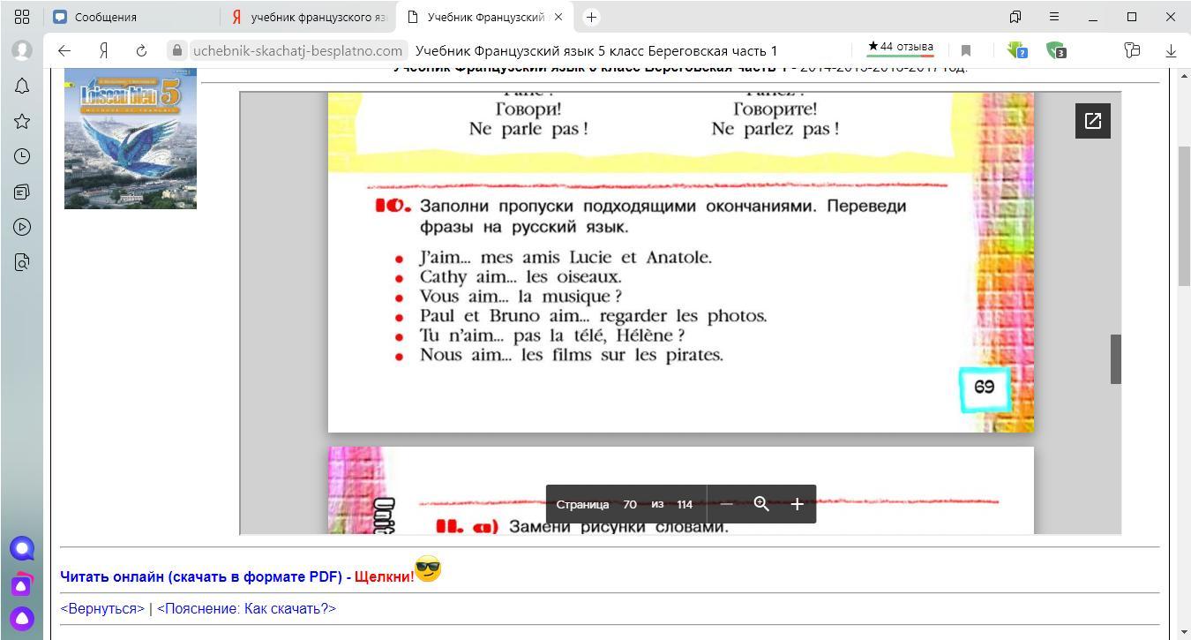The image size is (1191, 640).
Task: Click Читать онлайн download link
Action: [201, 576]
